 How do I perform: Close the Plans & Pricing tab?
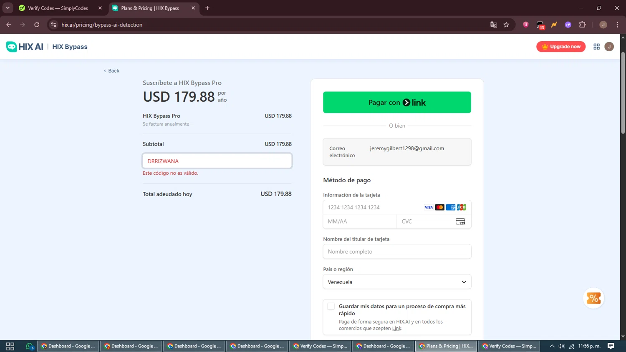click(x=193, y=8)
